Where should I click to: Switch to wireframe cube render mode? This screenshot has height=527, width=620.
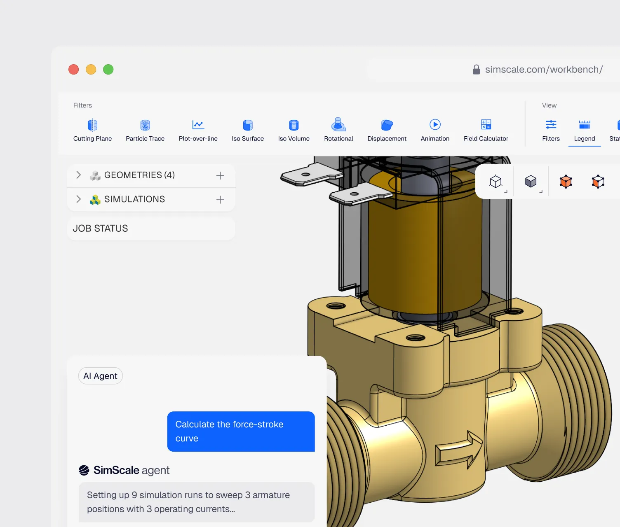pyautogui.click(x=496, y=182)
